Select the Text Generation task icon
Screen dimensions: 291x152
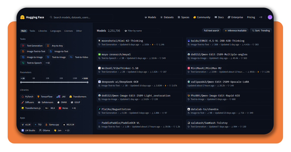[23, 46]
